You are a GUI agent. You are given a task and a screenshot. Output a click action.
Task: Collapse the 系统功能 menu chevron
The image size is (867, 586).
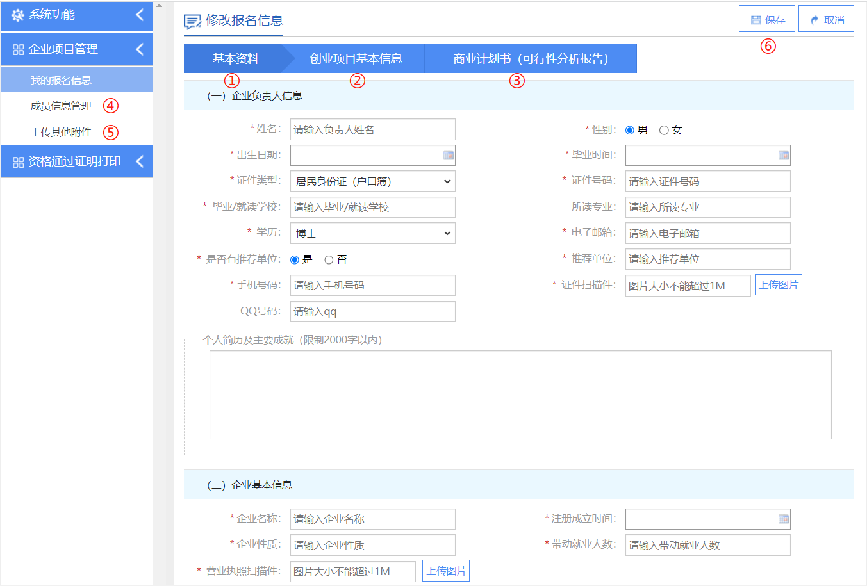point(140,15)
